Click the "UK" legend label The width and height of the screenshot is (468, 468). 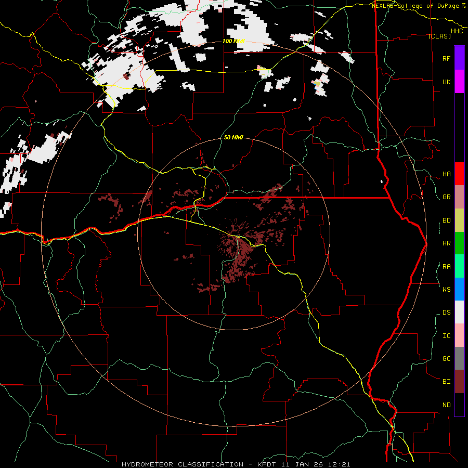point(446,82)
